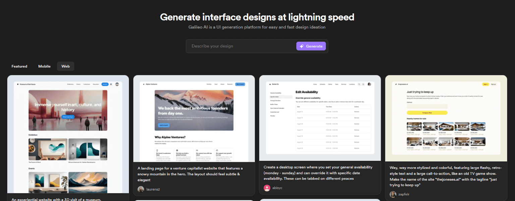Click the user avatar in Museum of the Future navbar
The width and height of the screenshot is (515, 201).
tap(117, 84)
